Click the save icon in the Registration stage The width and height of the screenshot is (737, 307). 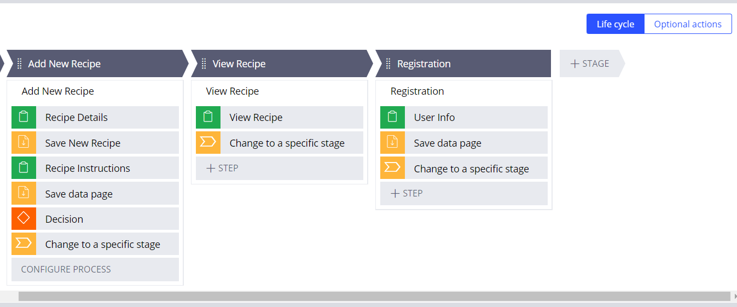point(392,143)
